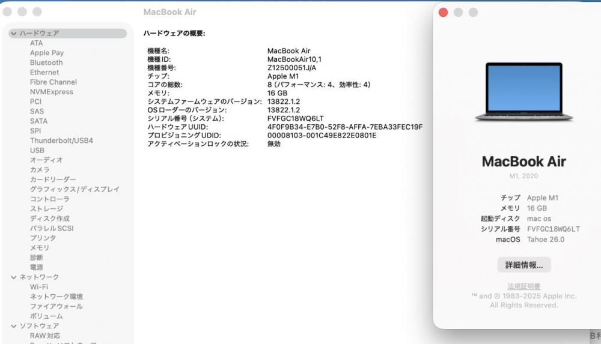
Task: Open グラフィックス/ディスプレイ info
Action: pos(75,189)
